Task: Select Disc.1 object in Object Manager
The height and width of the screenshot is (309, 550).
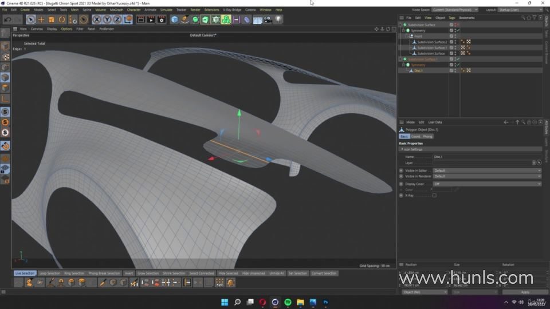Action: point(418,70)
